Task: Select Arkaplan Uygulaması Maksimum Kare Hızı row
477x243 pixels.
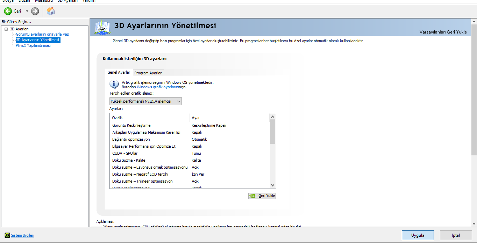Action: tap(190, 132)
